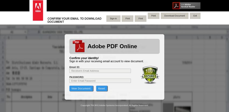
Task: Click the Print button next to Sign-in
Action: [x=127, y=18]
